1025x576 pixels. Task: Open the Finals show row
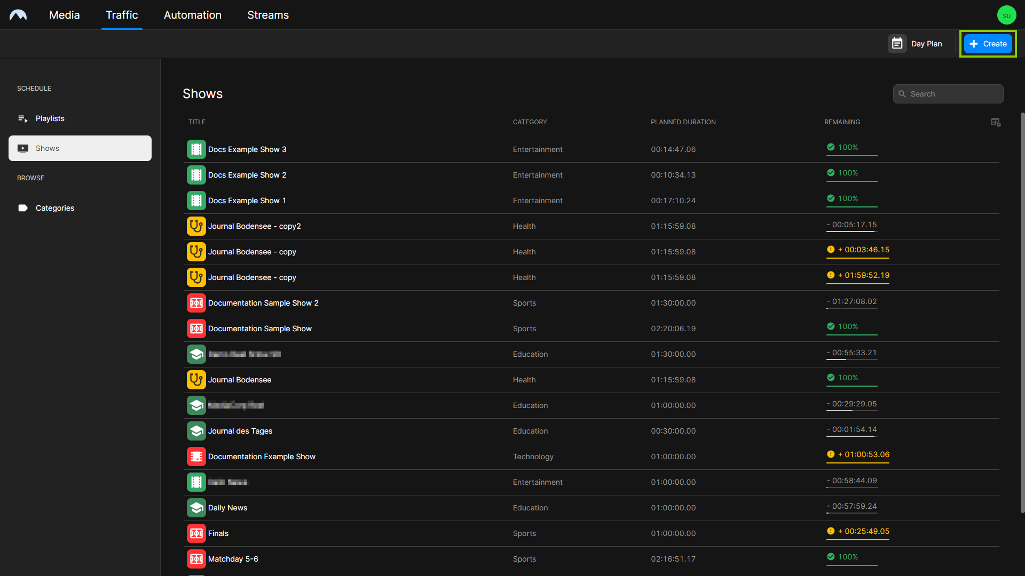(218, 533)
